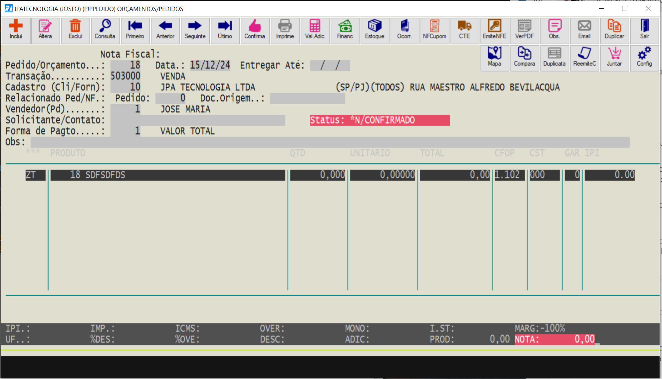Viewport: 662px width, 379px height.
Task: Select the SDFSDFDS product row
Action: [167, 175]
